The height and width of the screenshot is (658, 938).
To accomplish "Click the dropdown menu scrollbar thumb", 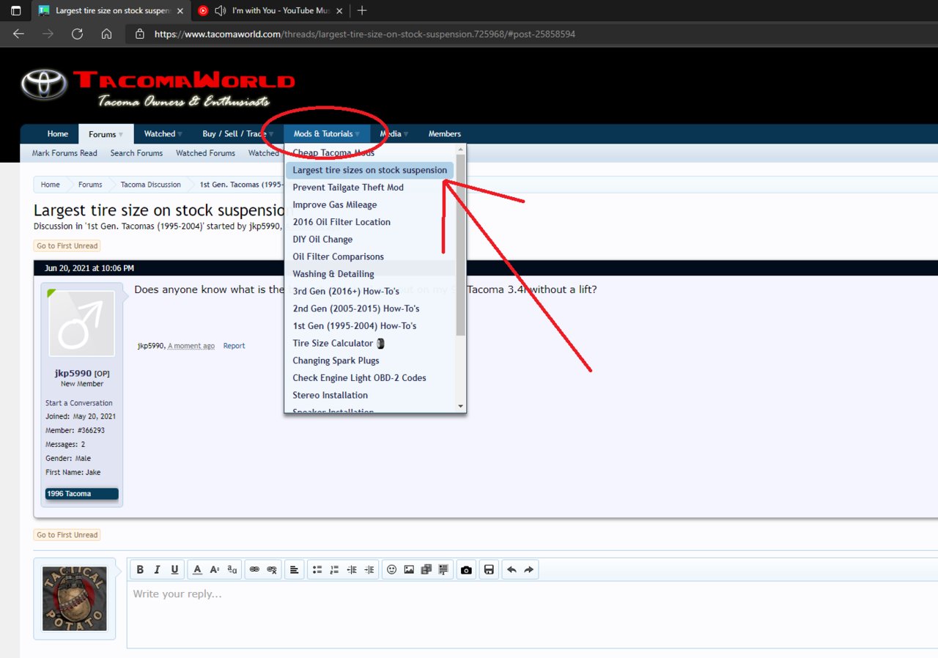I will coord(460,245).
